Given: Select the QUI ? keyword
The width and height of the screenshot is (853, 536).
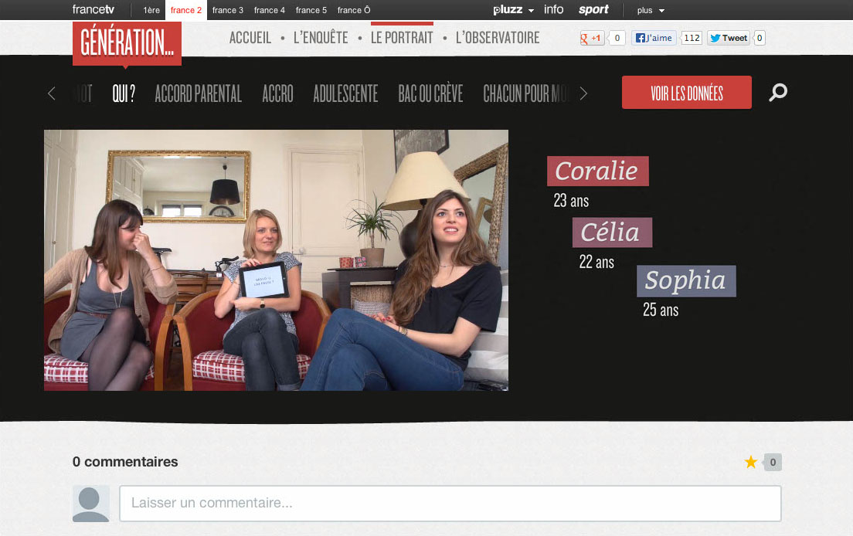Looking at the screenshot, I should [x=124, y=93].
